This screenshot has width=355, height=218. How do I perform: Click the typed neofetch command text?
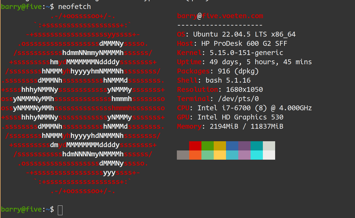click(74, 7)
